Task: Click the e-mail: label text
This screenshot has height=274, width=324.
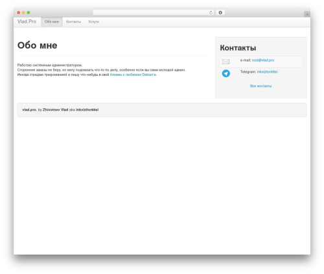Action: (246, 60)
